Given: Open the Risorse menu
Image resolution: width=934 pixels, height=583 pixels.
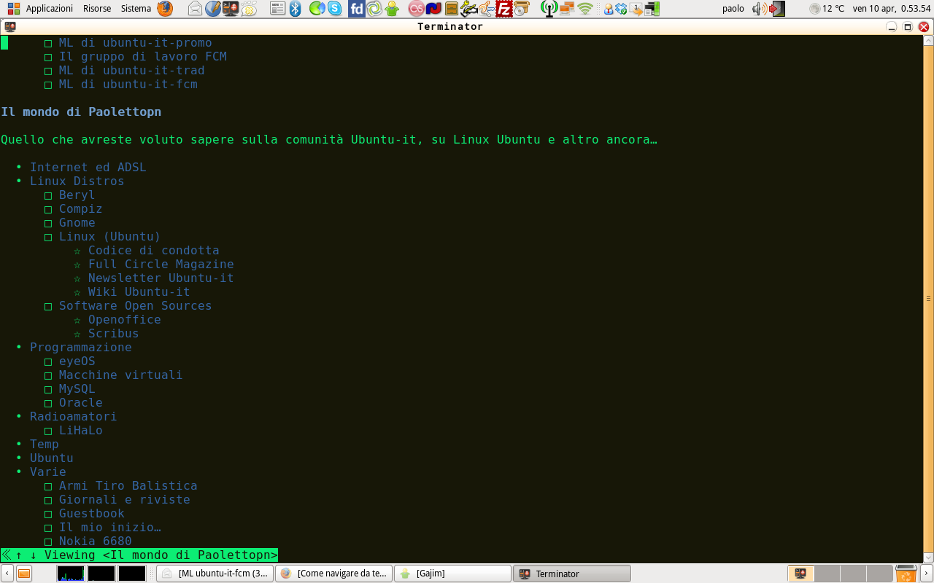Looking at the screenshot, I should point(97,9).
